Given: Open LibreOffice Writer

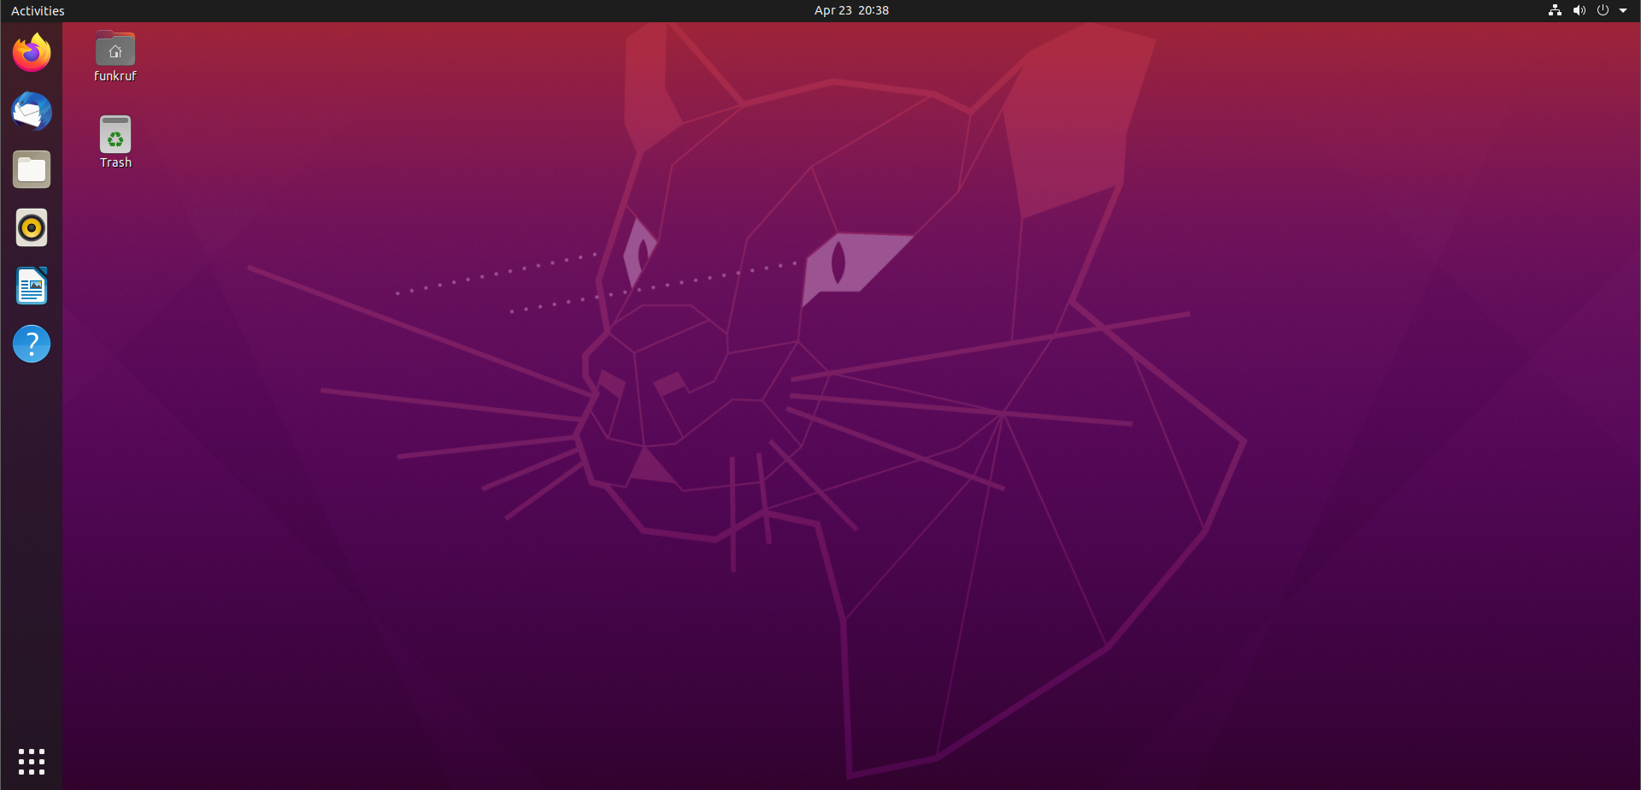Looking at the screenshot, I should coord(31,286).
